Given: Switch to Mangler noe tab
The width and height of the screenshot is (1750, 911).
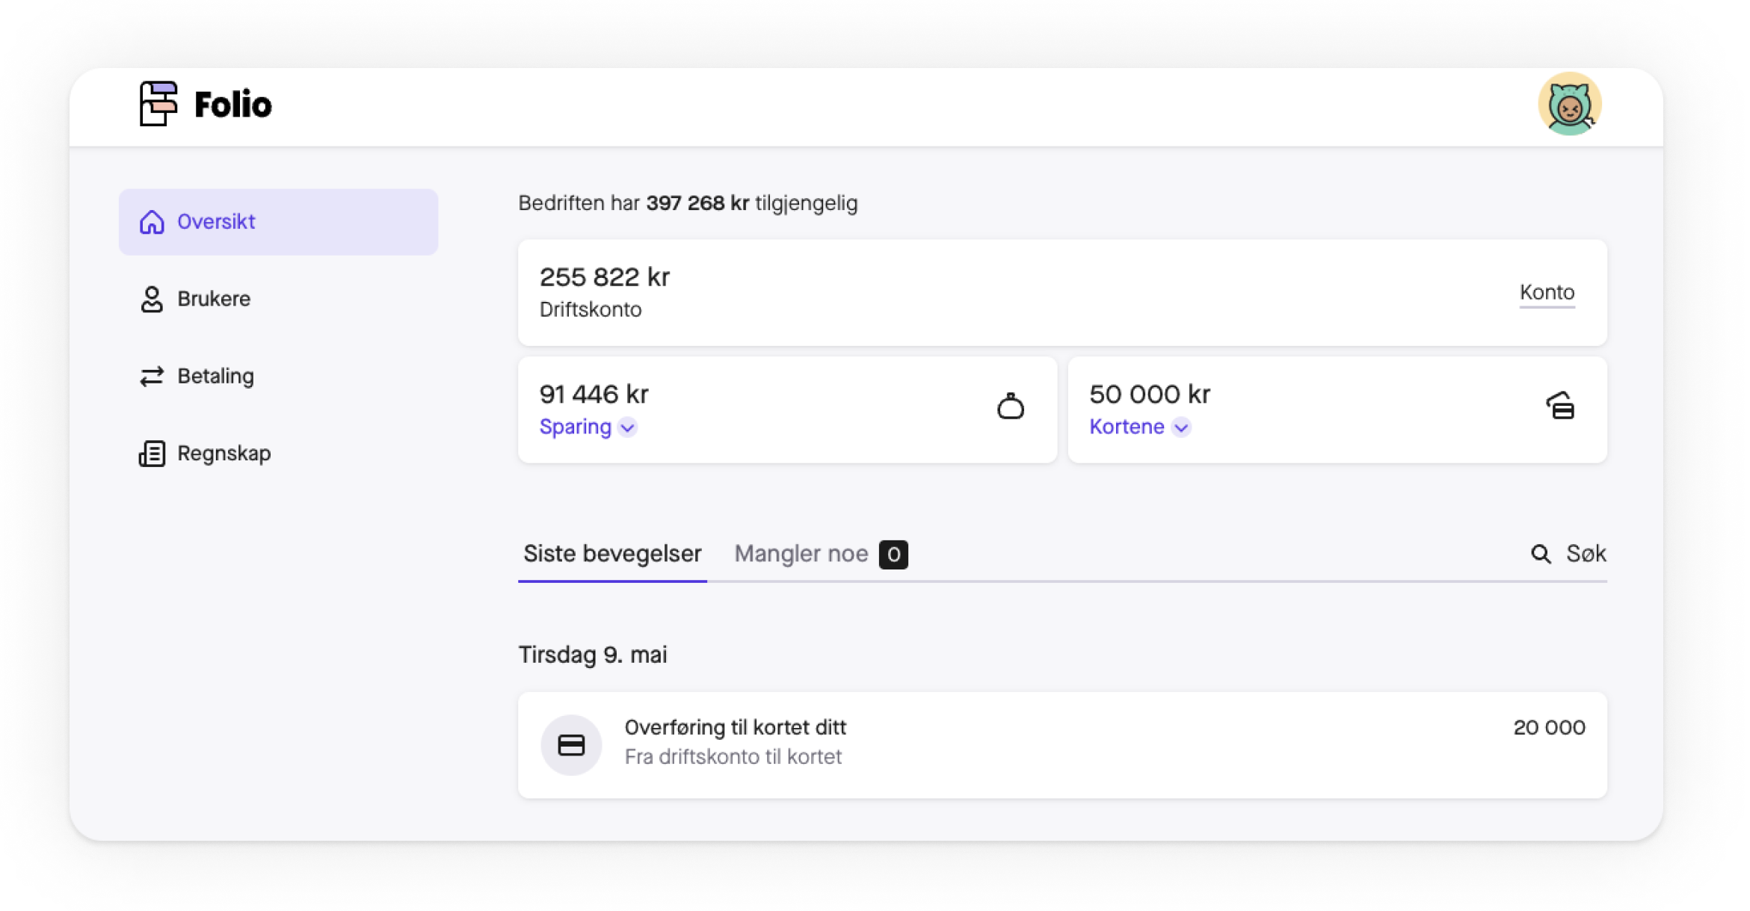Looking at the screenshot, I should coord(801,554).
